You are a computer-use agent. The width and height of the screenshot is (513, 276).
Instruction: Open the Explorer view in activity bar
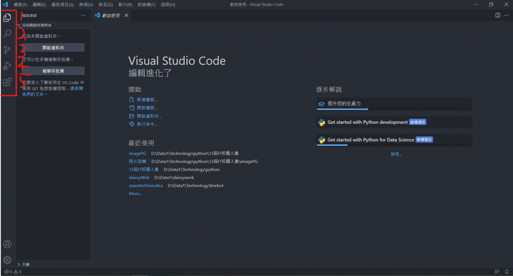click(7, 18)
